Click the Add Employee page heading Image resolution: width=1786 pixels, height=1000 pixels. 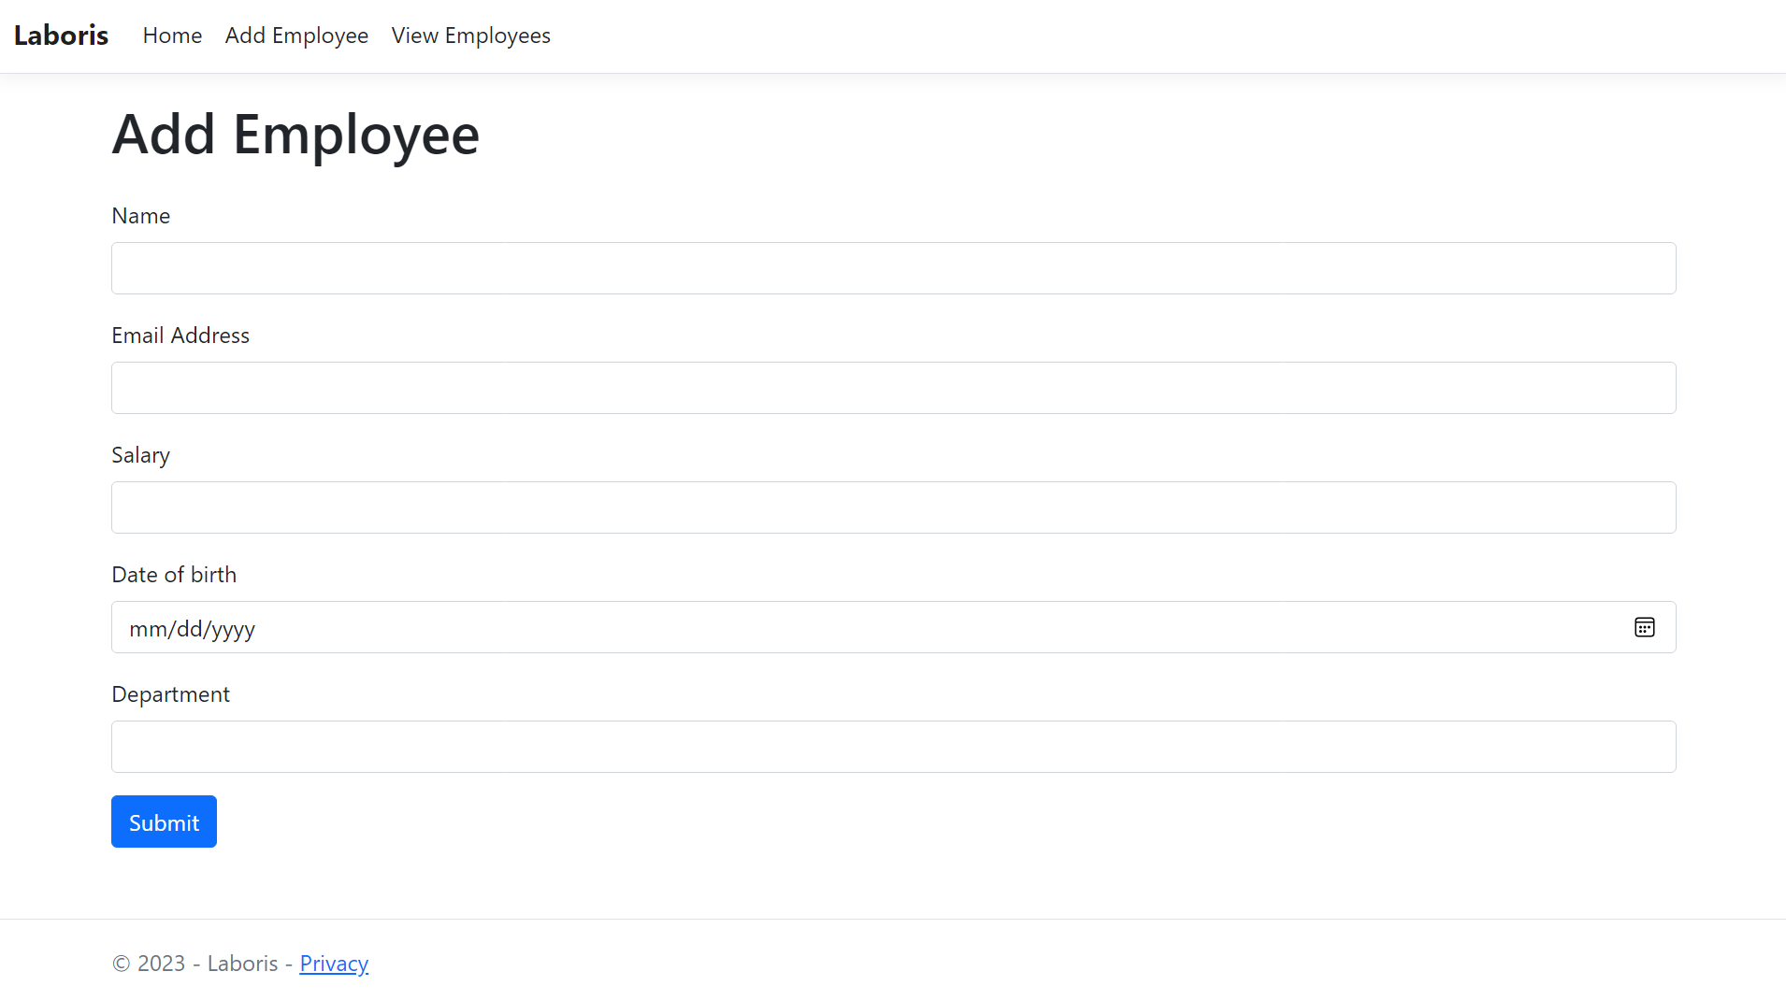(295, 135)
